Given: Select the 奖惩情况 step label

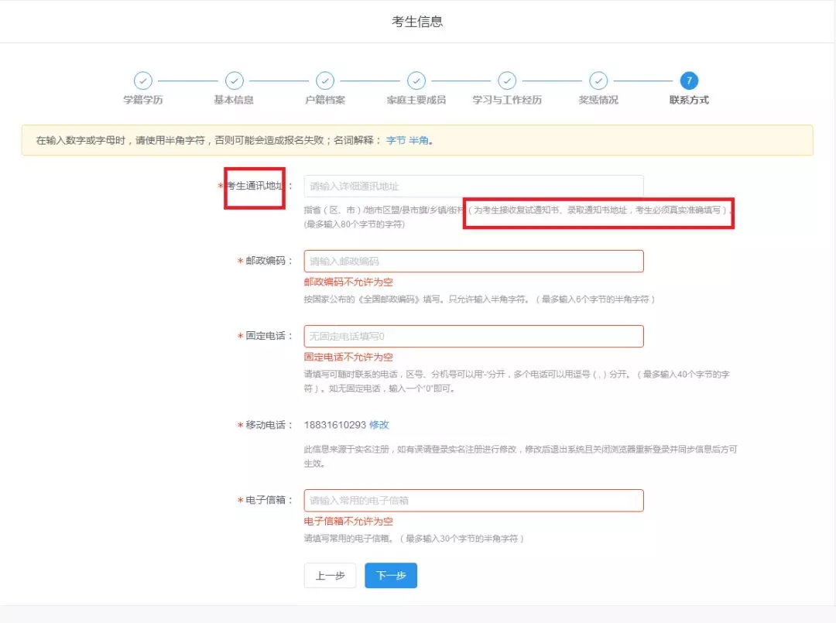Looking at the screenshot, I should click(598, 100).
